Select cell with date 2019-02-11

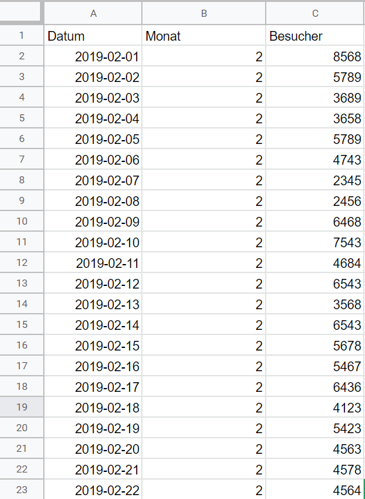click(x=93, y=263)
